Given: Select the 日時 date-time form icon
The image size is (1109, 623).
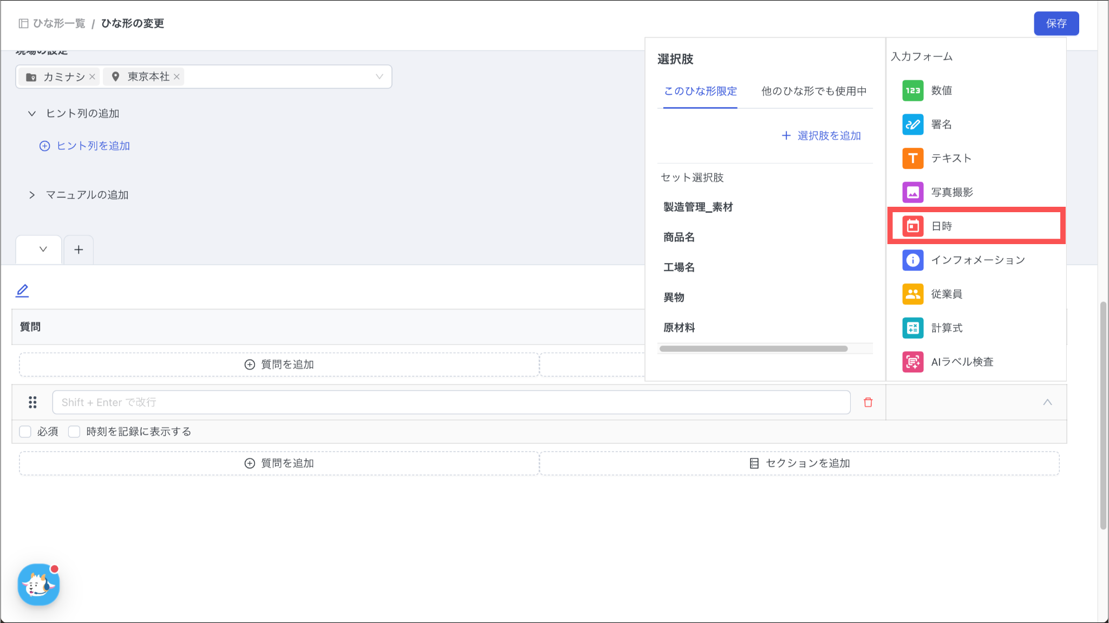Looking at the screenshot, I should coord(912,226).
